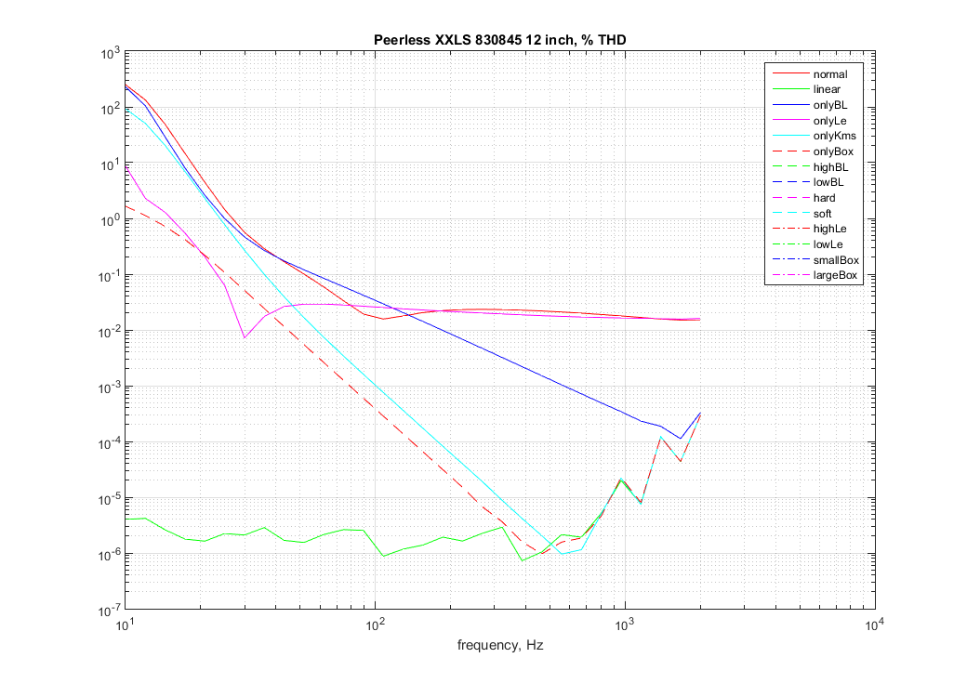Image resolution: width=967 pixels, height=684 pixels.
Task: Click the y-axis tick label 10^0
Action: point(110,220)
